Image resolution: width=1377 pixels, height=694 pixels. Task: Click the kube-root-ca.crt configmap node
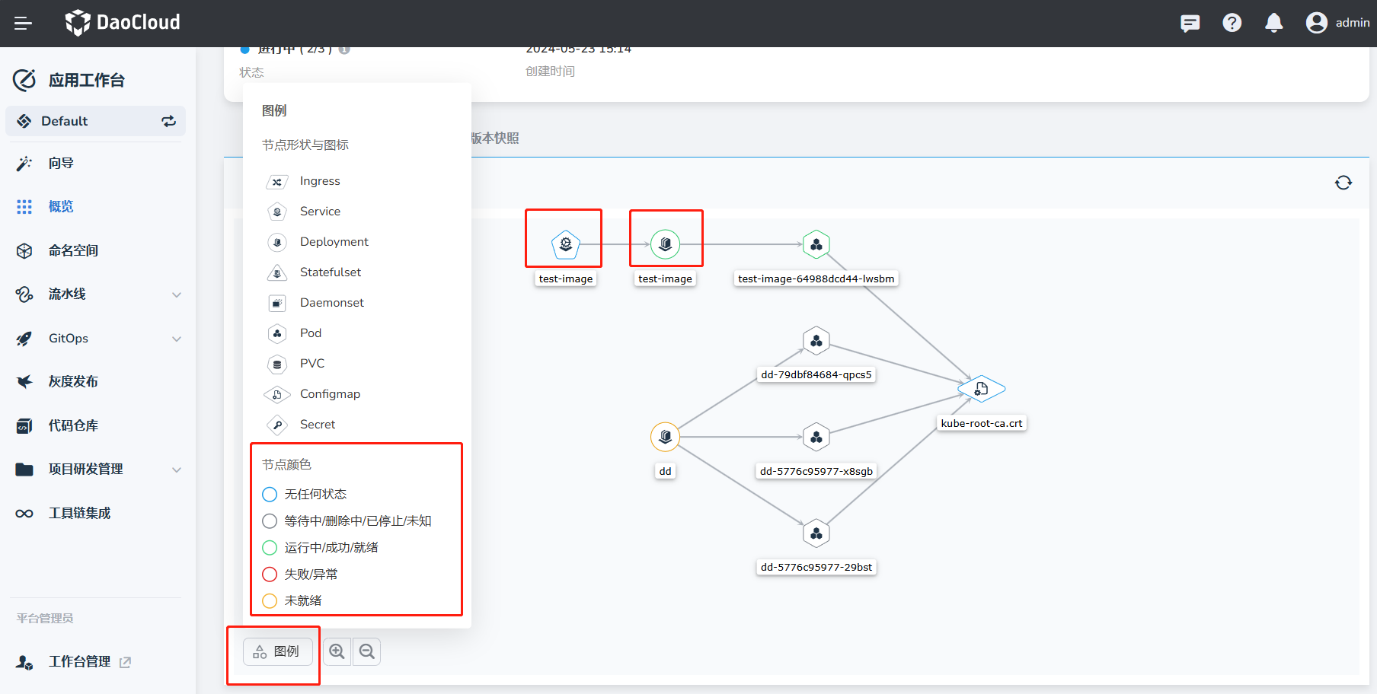point(981,389)
